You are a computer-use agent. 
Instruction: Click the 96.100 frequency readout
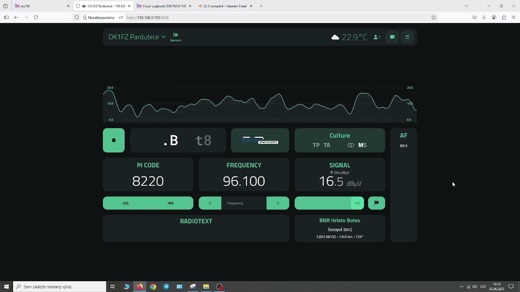[x=244, y=181]
